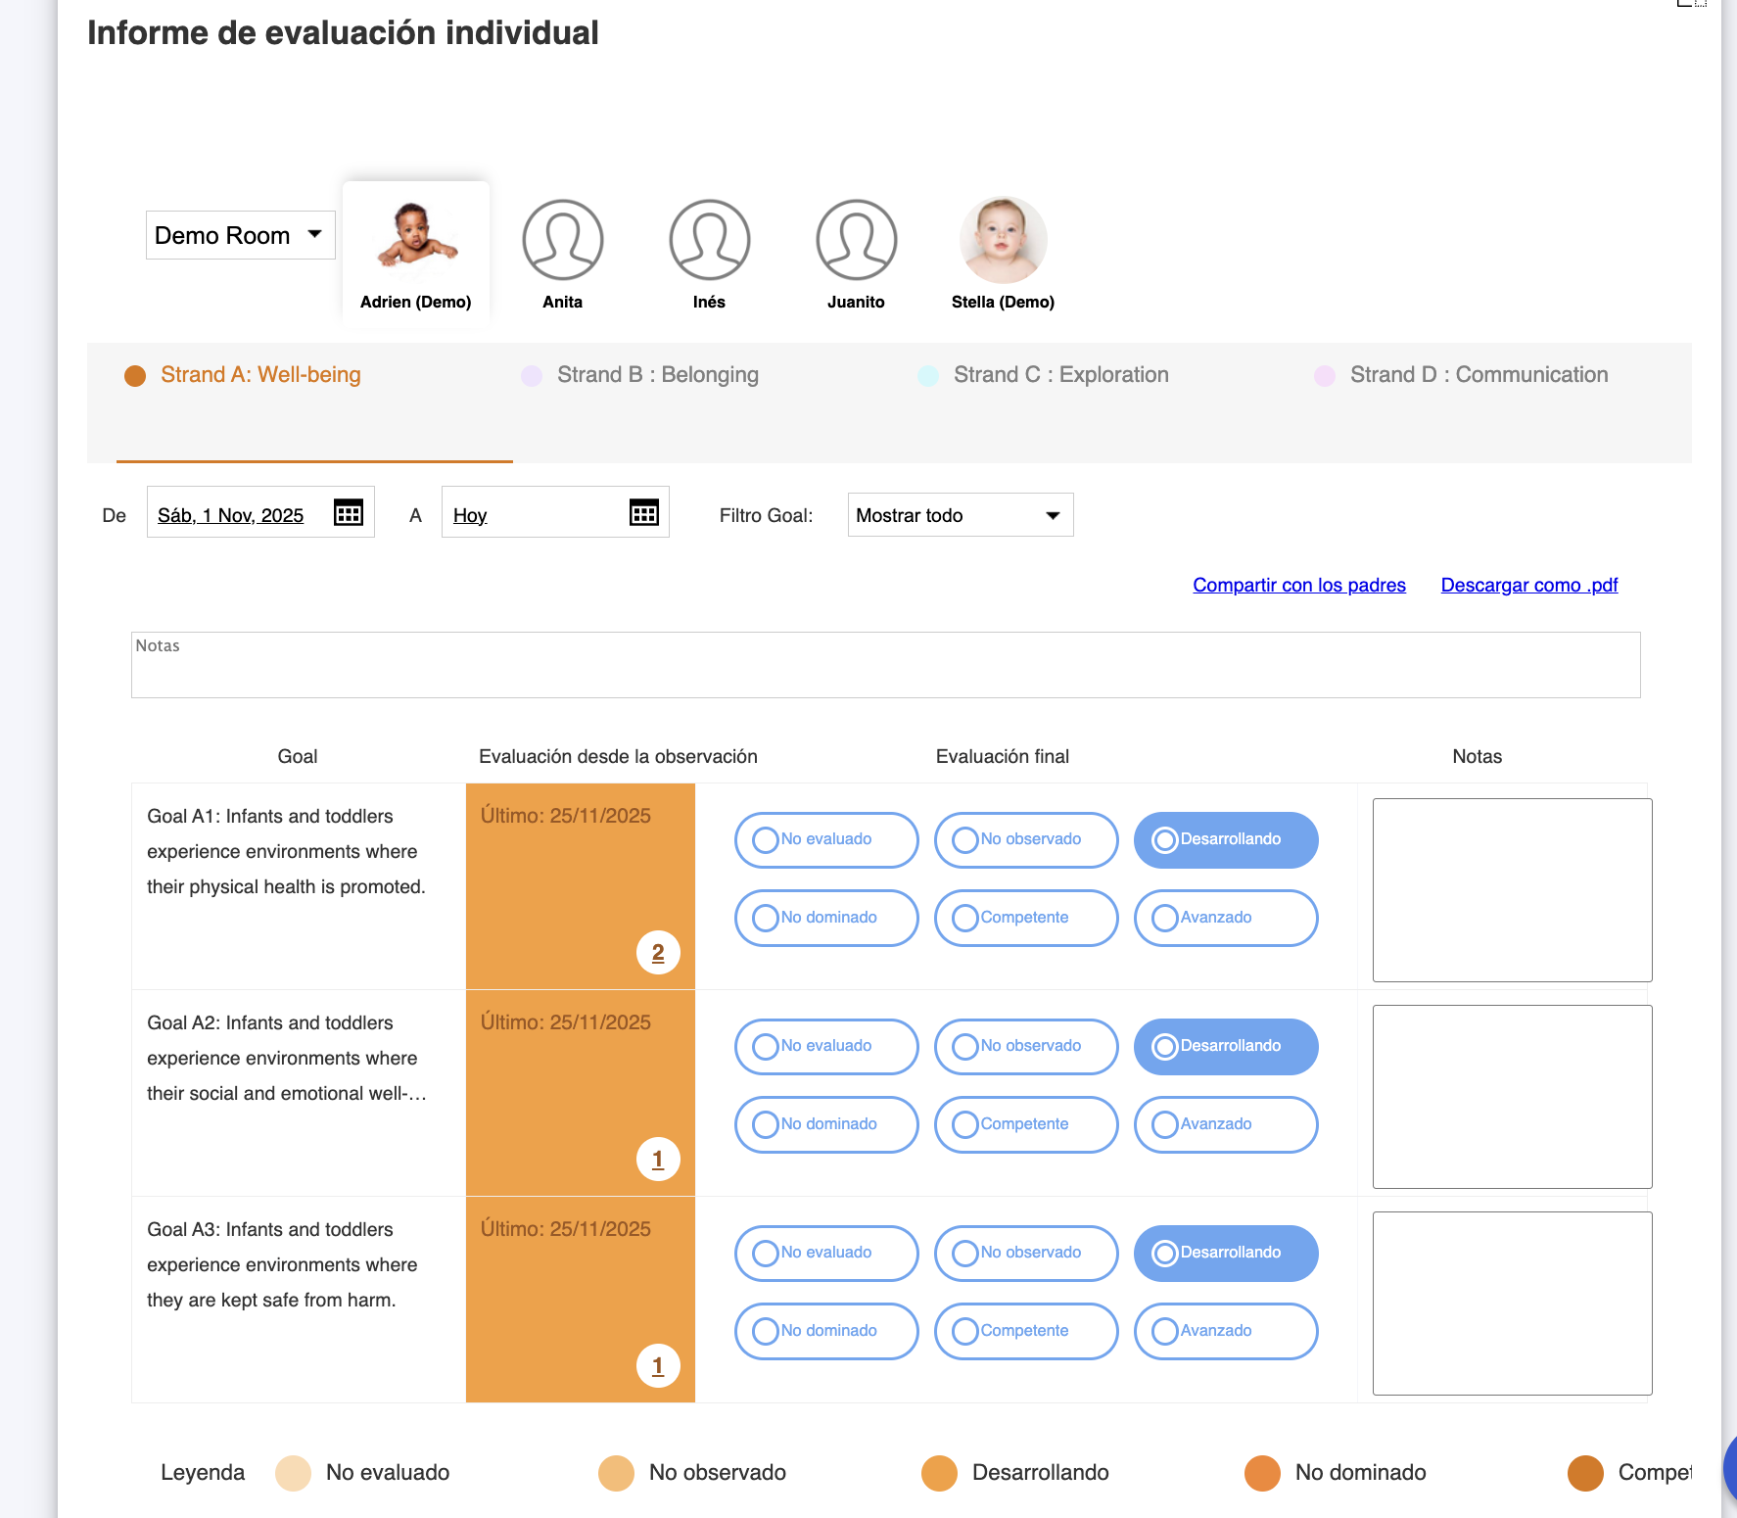
Task: Expand the Filtro Goal dropdown
Action: [x=960, y=515]
